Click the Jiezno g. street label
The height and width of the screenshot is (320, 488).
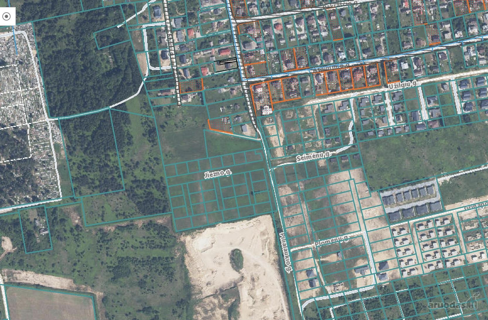coord(218,174)
